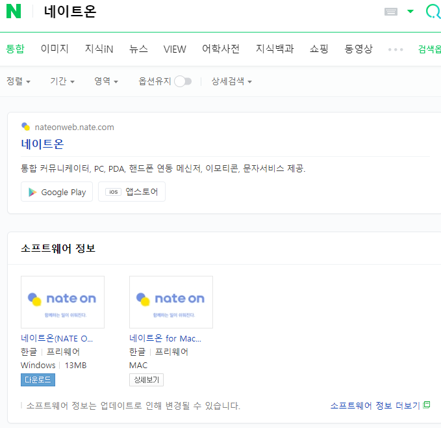
Task: Expand the 정렬 dropdown
Action: tap(18, 81)
